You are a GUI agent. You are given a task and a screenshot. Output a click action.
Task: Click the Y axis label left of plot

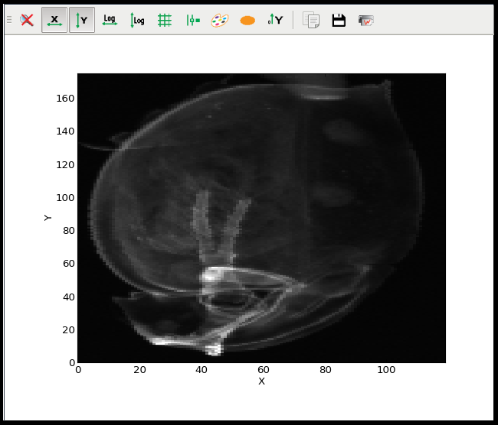[48, 218]
